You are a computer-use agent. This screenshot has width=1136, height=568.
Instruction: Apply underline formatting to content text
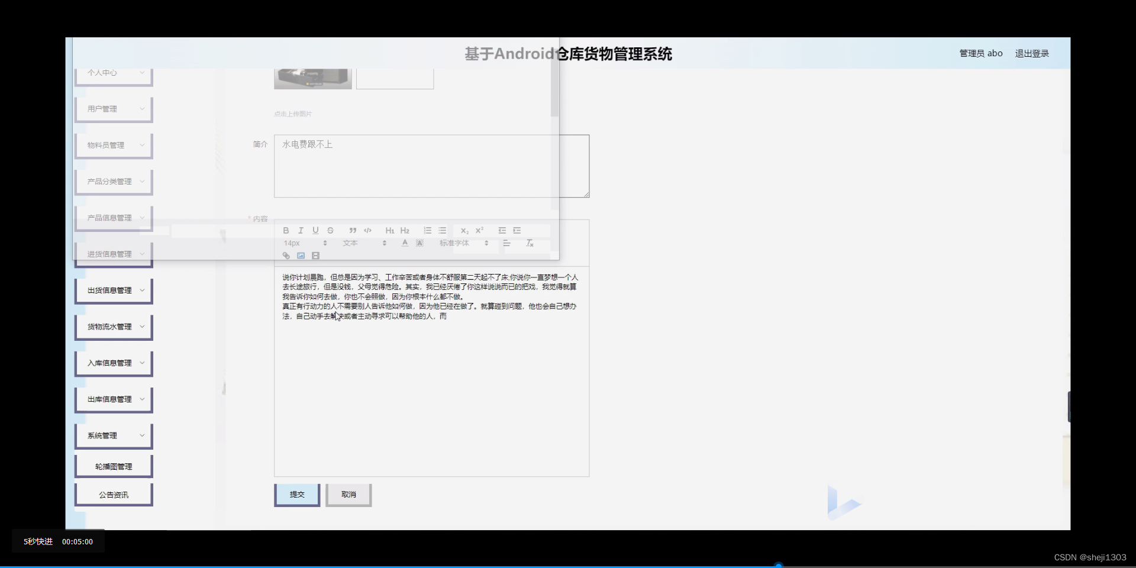click(x=316, y=230)
